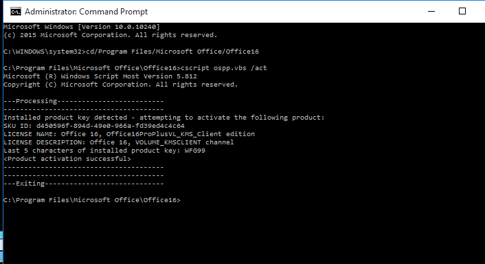Click the LICENSE NAME output line
Viewport: 485px width, 264px height.
pos(129,134)
